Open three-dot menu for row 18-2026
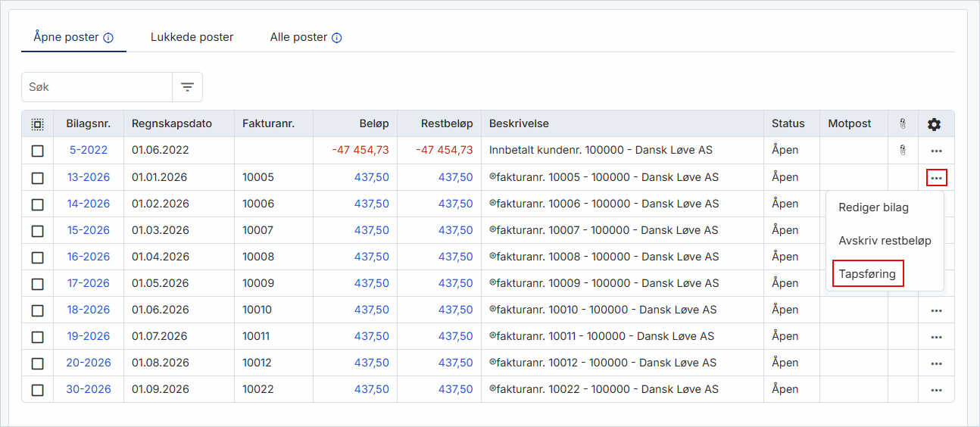 click(936, 310)
